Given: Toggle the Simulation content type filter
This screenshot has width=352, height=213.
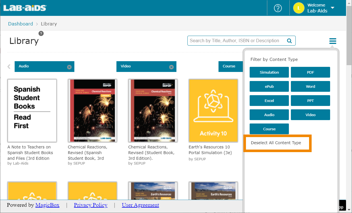Looking at the screenshot, I should (x=269, y=72).
